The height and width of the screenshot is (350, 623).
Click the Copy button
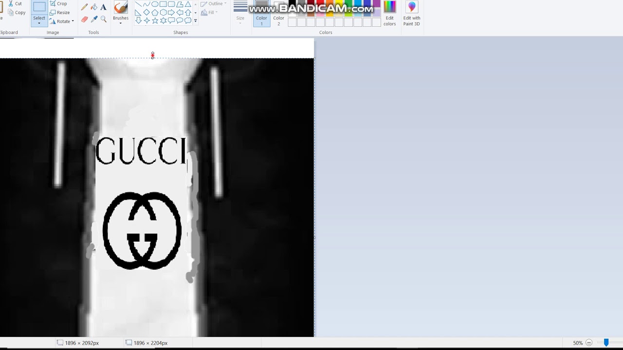pos(17,13)
